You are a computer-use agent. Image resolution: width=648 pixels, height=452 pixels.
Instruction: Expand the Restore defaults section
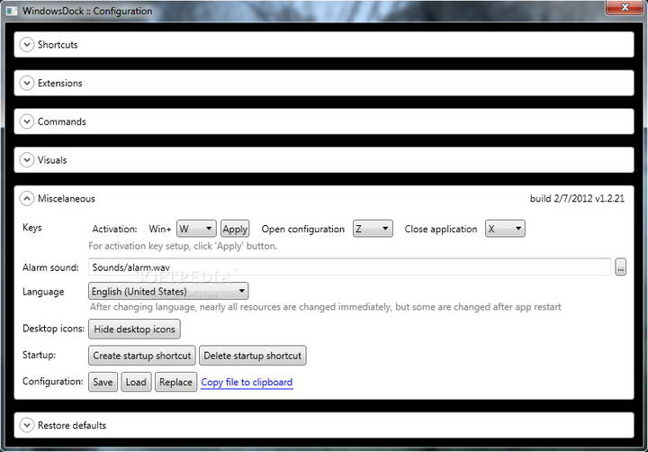[27, 425]
